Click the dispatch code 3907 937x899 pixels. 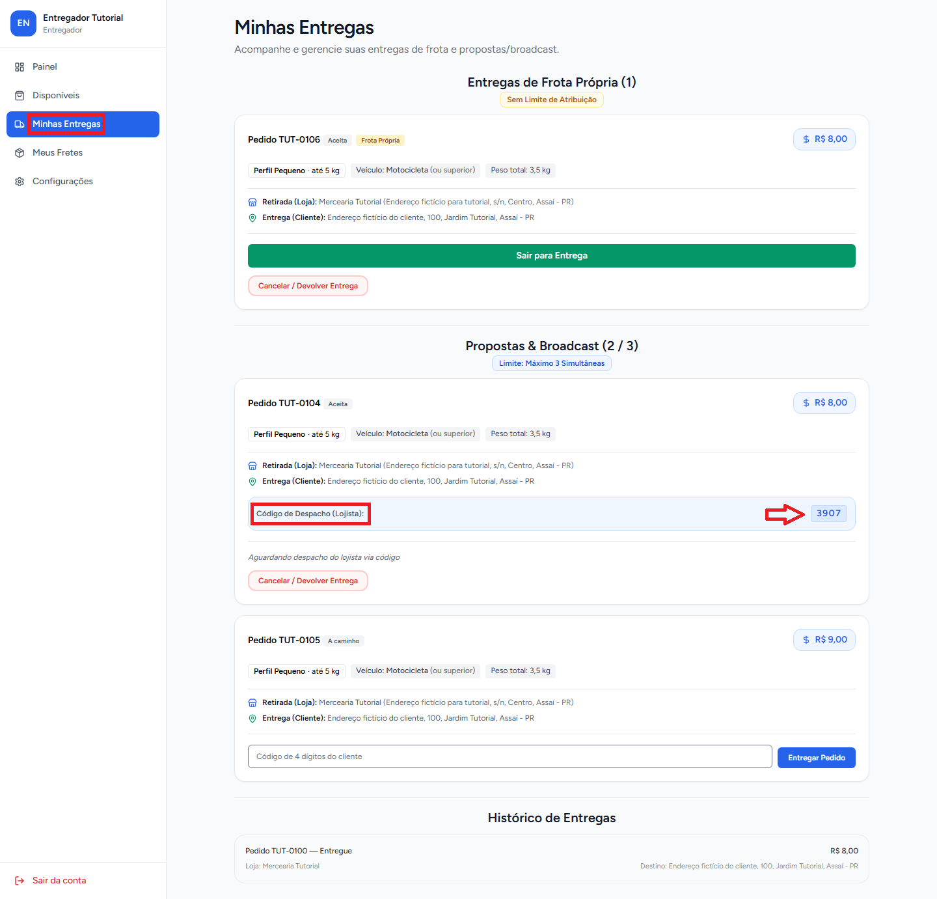[829, 514]
